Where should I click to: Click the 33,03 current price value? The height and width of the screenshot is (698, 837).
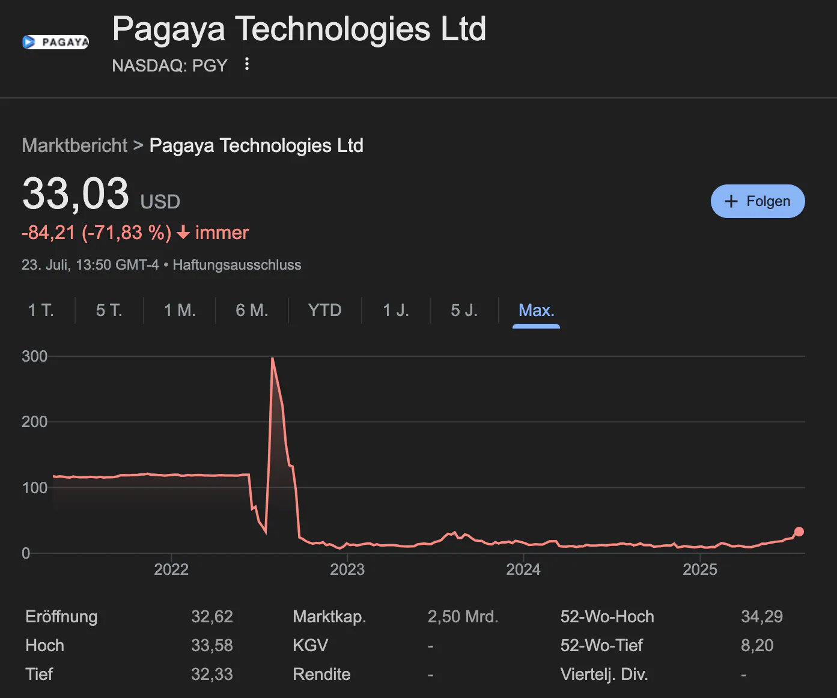click(x=76, y=194)
